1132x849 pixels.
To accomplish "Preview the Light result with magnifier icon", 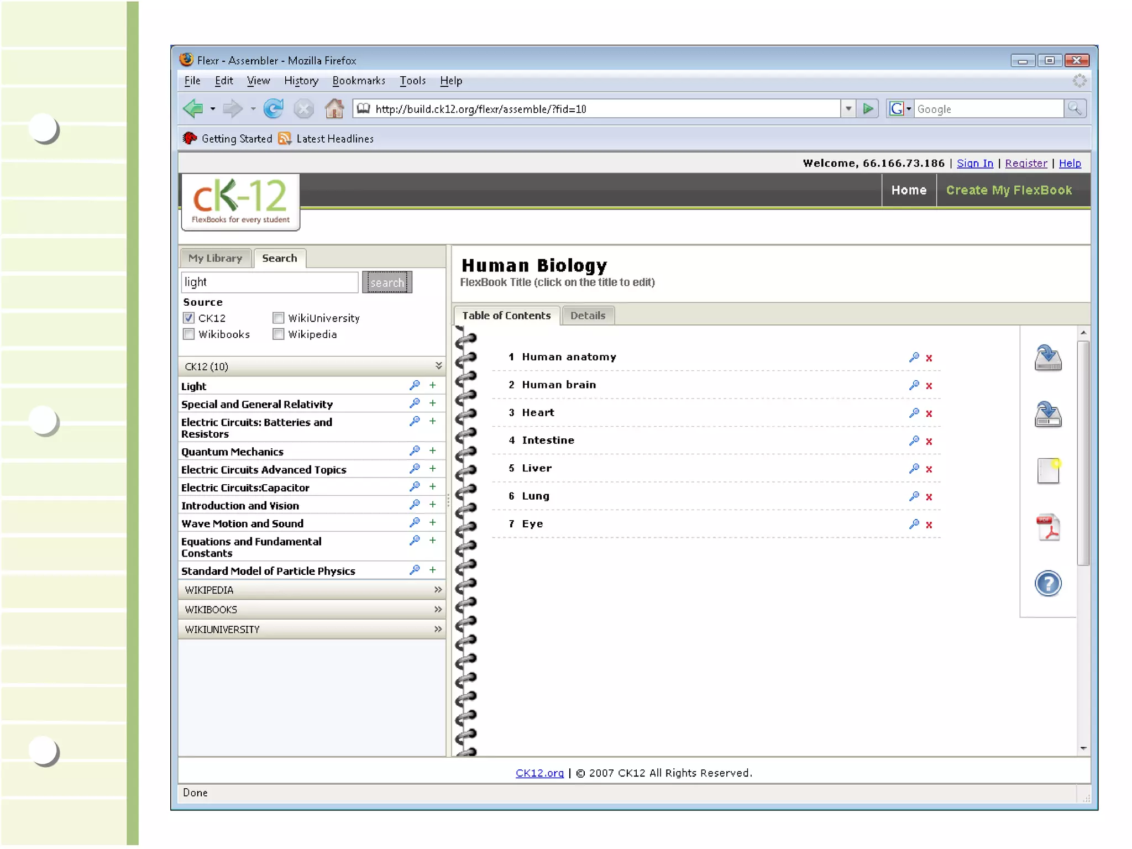I will [415, 385].
